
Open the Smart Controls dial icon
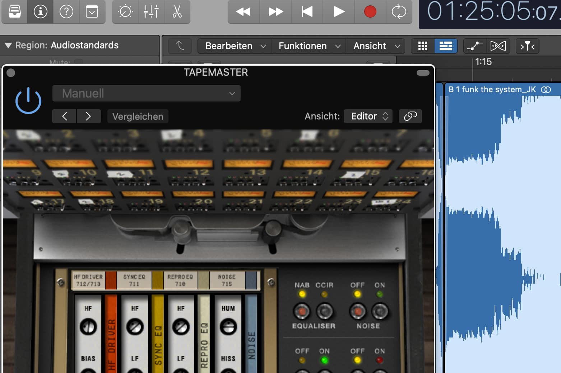click(x=125, y=12)
